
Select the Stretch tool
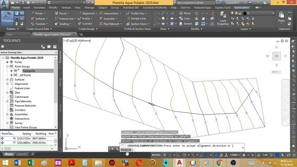[186, 24]
